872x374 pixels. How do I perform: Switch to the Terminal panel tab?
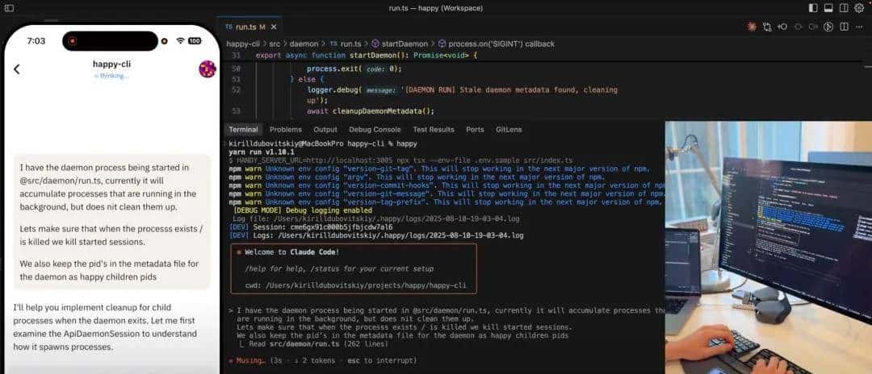(243, 129)
